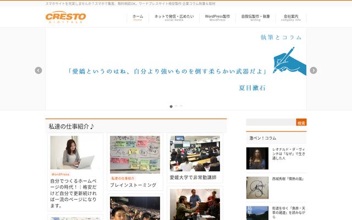Go to previous slide arrow

pos(38,70)
